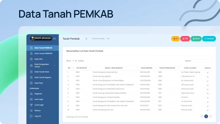Click the Log Out exit icon
Image resolution: width=220 pixels, height=124 pixels.
point(31,116)
